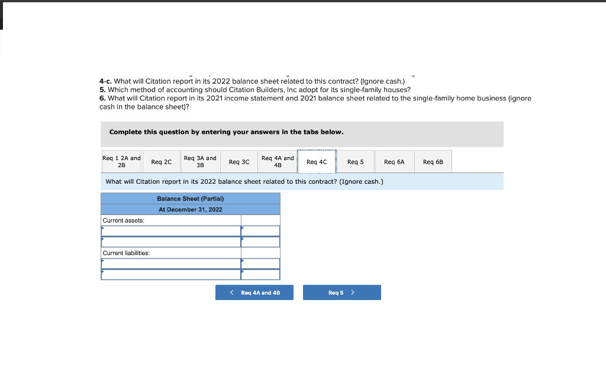Click the left chevron icon on the back button
Screen dimensions: 606x378
(231, 292)
